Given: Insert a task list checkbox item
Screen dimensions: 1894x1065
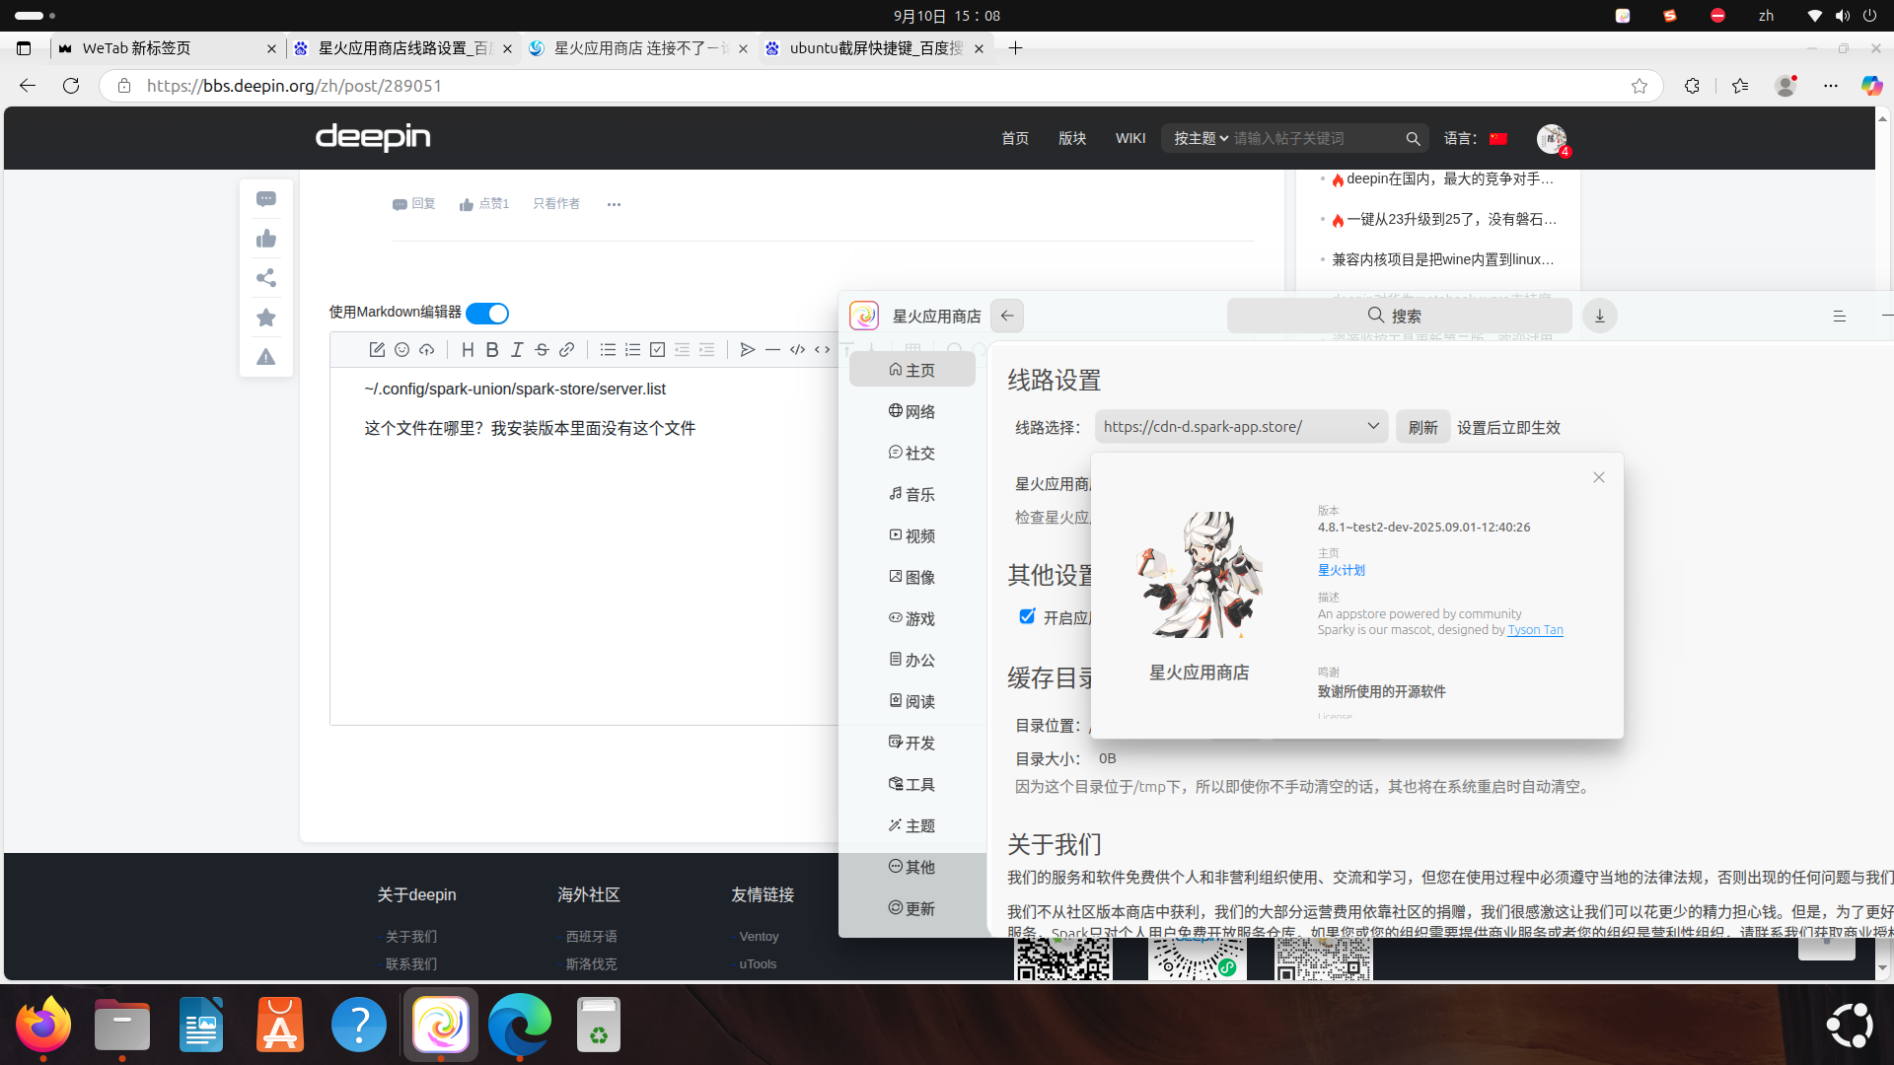Looking at the screenshot, I should tap(657, 350).
